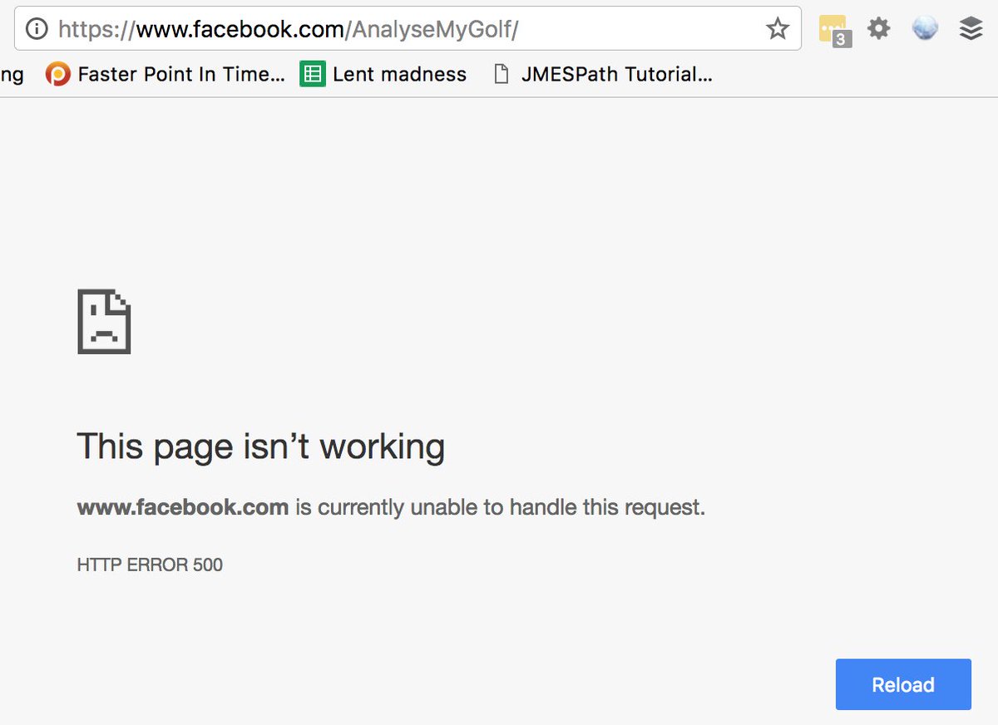
Task: Click the sad page error icon
Action: pyautogui.click(x=104, y=322)
